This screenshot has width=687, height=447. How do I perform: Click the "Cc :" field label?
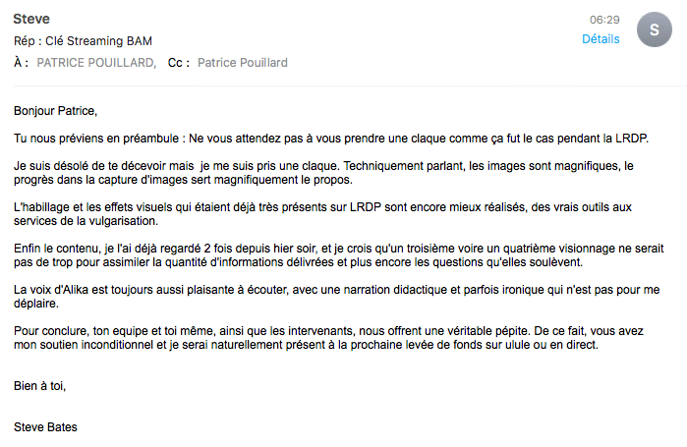(179, 63)
